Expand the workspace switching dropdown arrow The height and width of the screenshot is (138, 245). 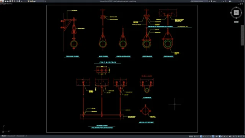232,136
